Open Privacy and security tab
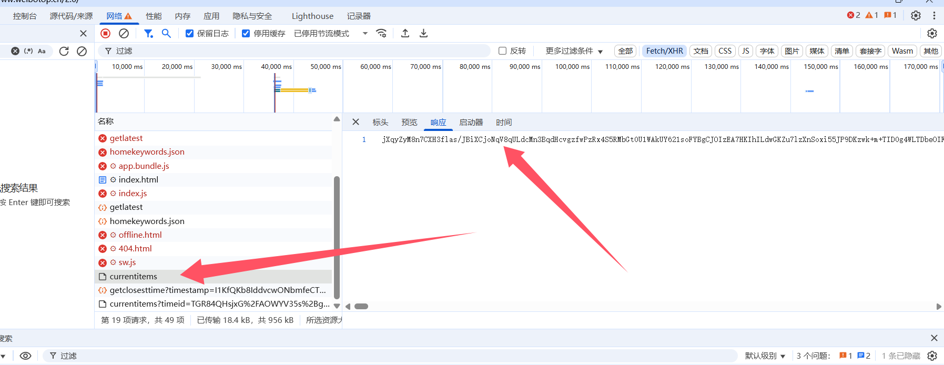The width and height of the screenshot is (944, 365). pos(252,16)
